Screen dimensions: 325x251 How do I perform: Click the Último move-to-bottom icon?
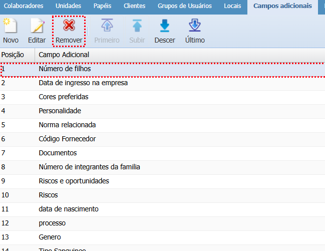click(195, 26)
